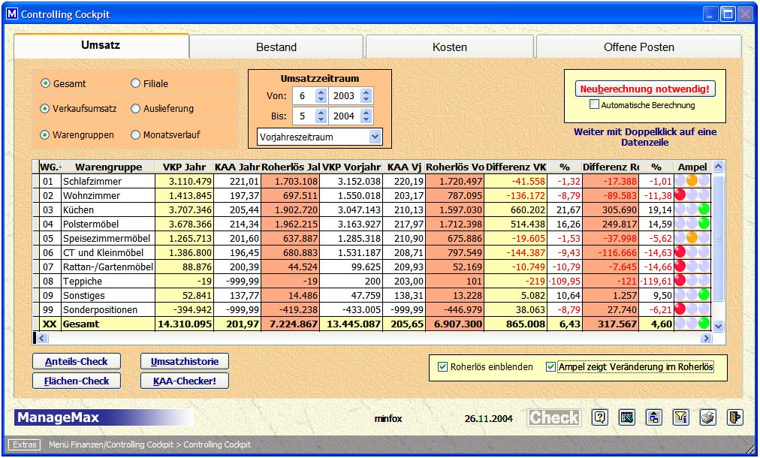This screenshot has width=760, height=458.
Task: Click the greyed Check logo button
Action: [x=553, y=418]
